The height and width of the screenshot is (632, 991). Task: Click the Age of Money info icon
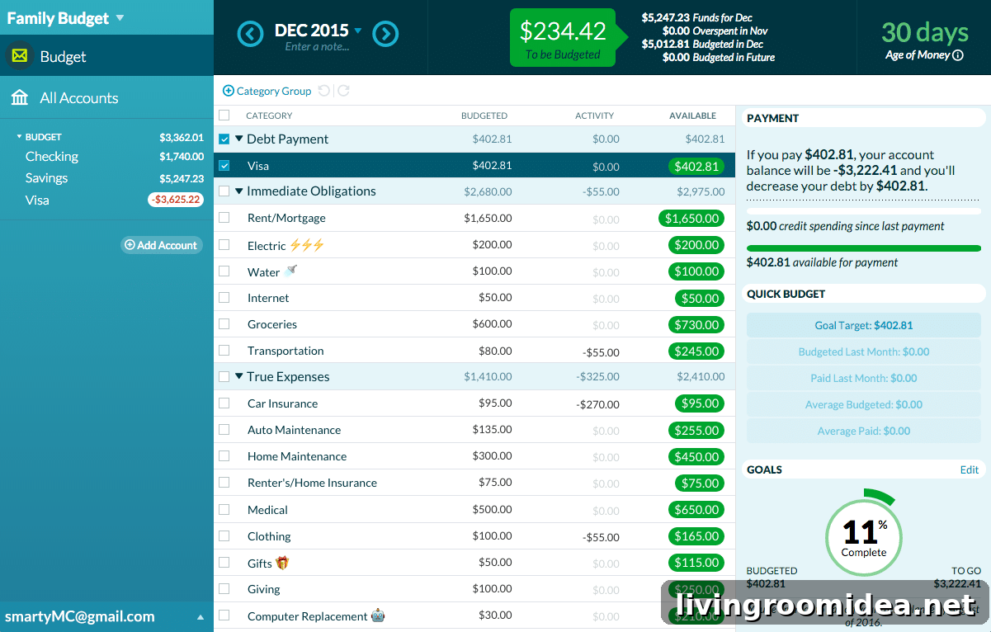coord(958,55)
